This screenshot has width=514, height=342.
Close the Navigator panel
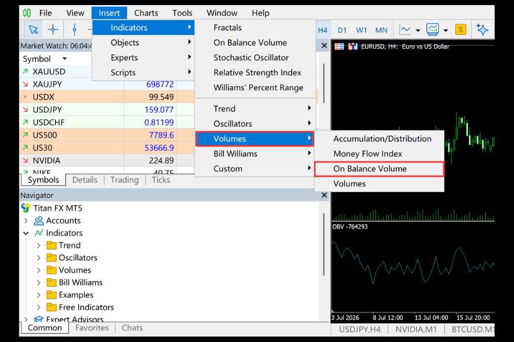[x=324, y=196]
